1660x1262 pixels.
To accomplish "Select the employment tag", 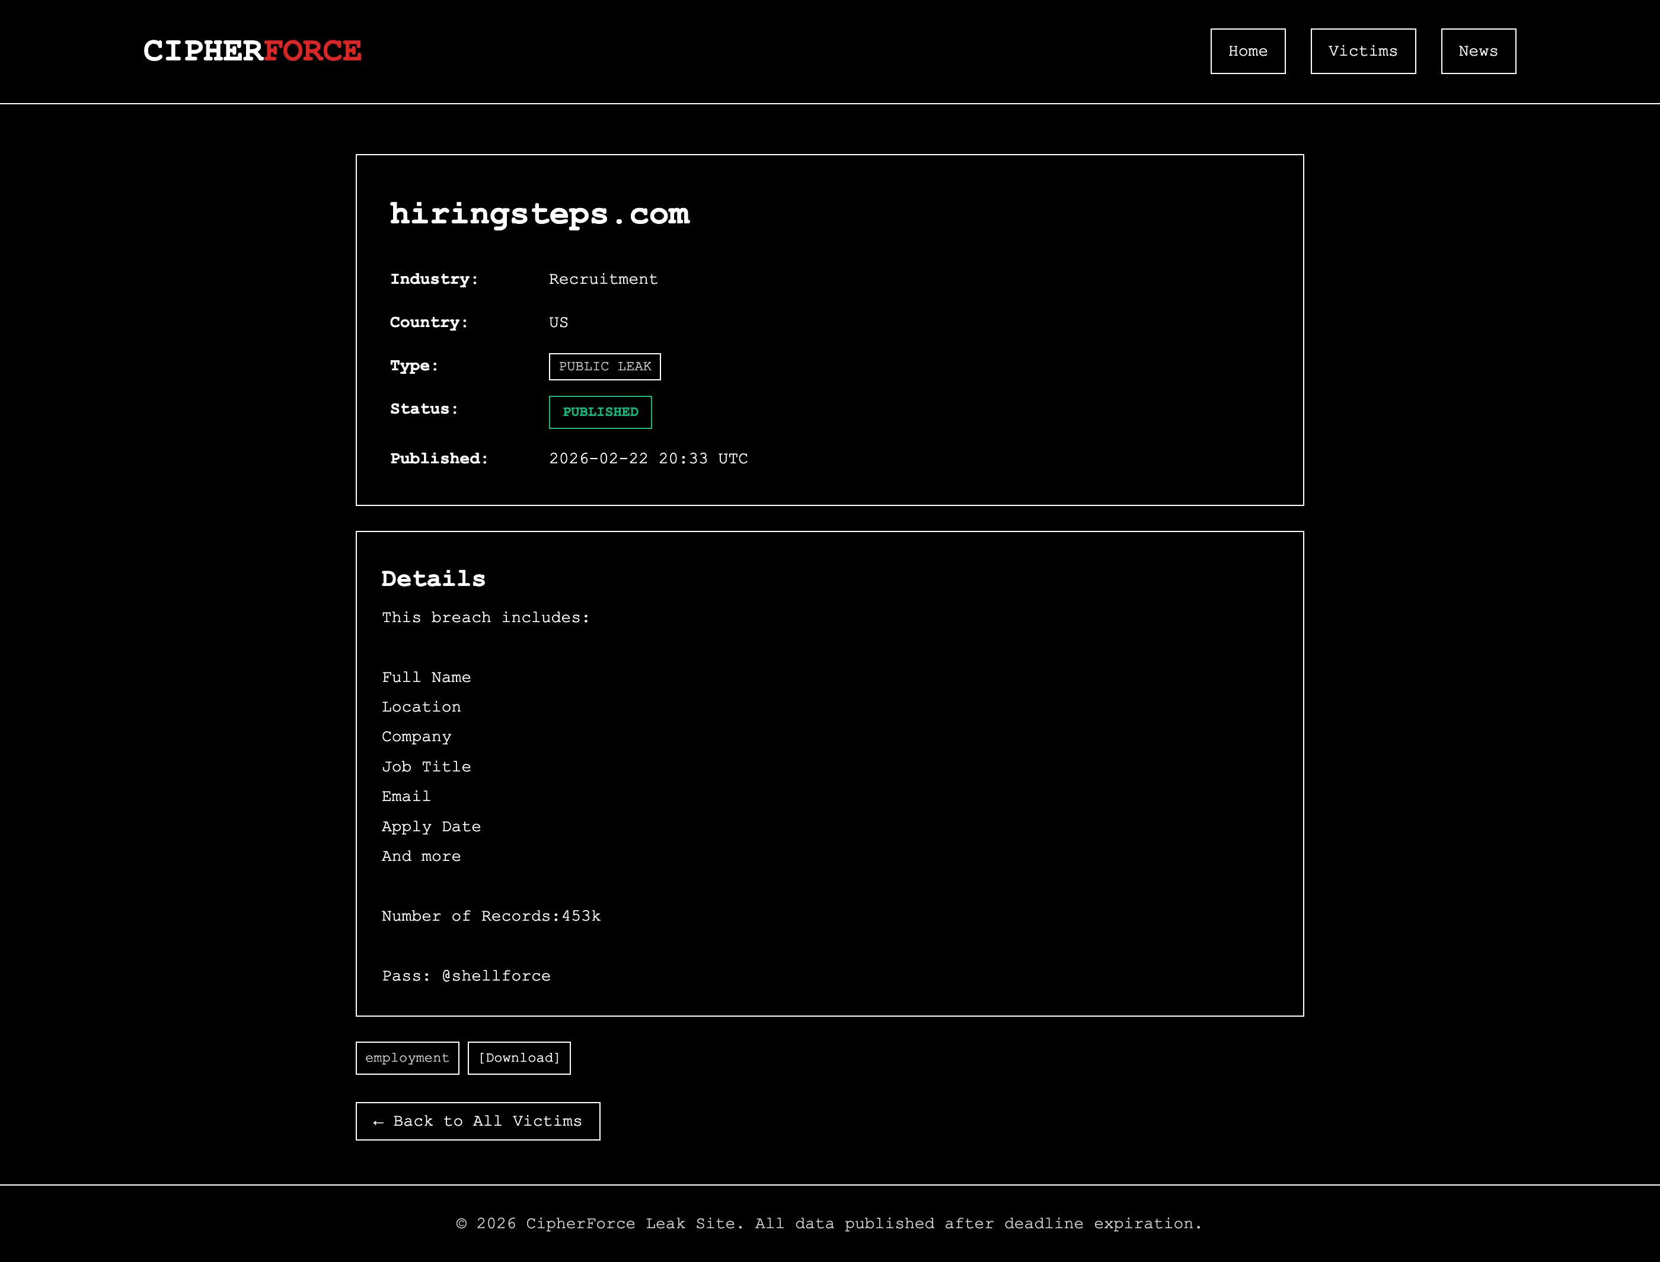I will click(x=407, y=1058).
